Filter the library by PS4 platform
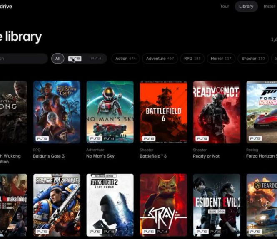277x239 pixels. coord(96,59)
